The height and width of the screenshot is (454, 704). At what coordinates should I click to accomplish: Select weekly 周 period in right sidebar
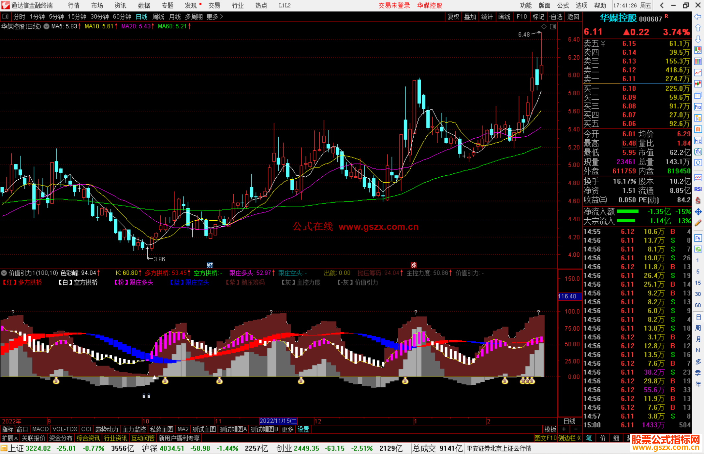698,328
